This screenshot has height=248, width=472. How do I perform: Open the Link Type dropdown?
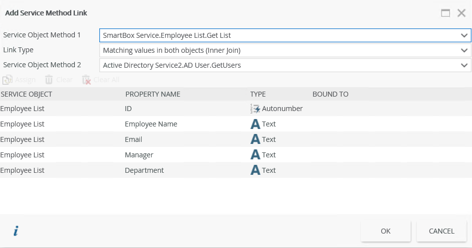[464, 50]
